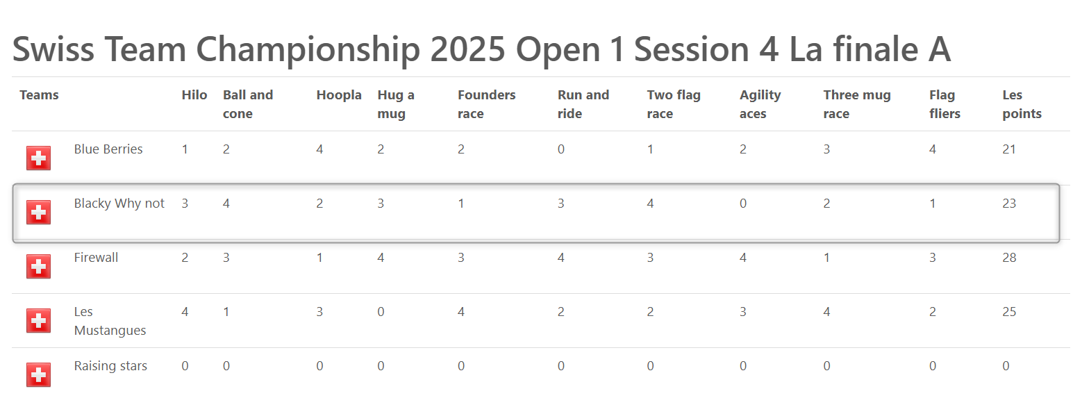
Task: Open the Firewall team entry
Action: [x=96, y=258]
